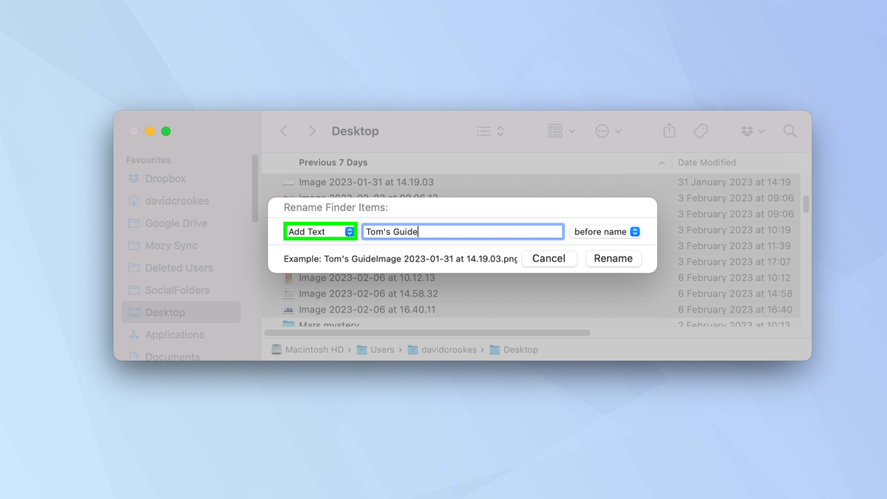The image size is (887, 499).
Task: Click the Share icon in the toolbar
Action: [668, 130]
